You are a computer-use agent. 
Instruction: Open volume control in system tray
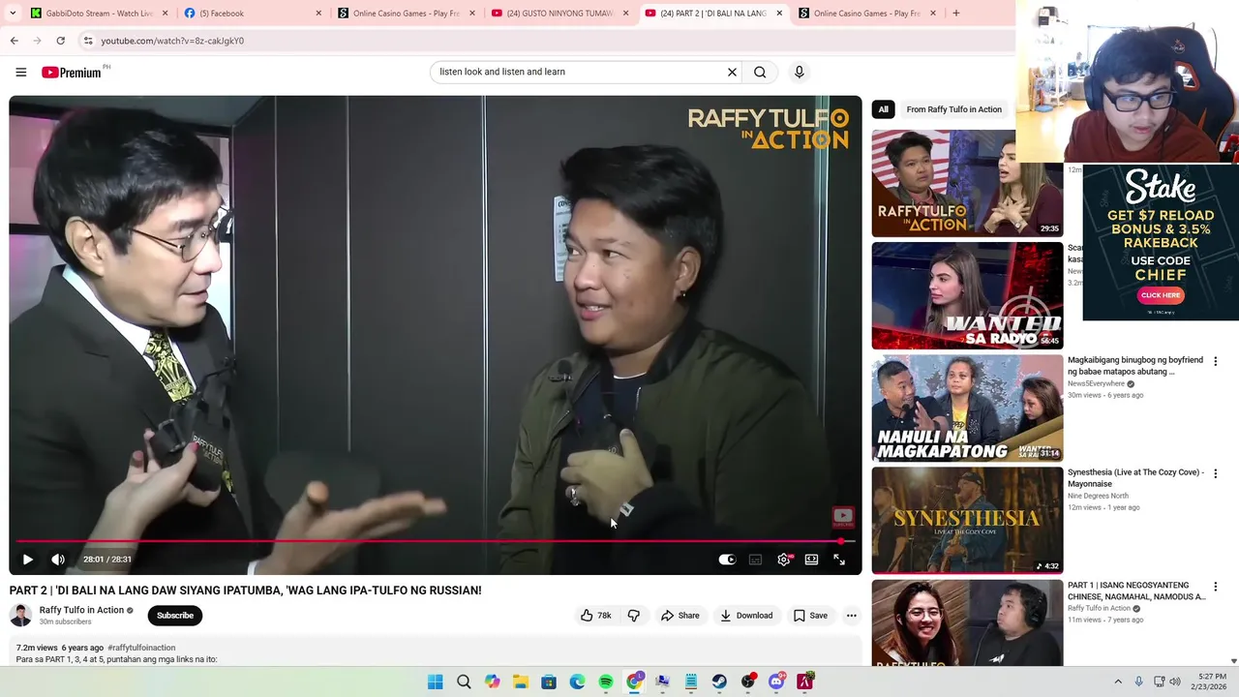tap(1175, 682)
